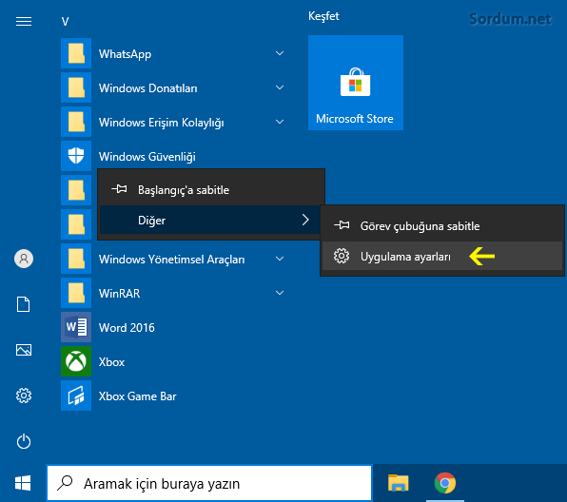Screen dimensions: 567x502
Task: Click the 'V' letter group header
Action: pyautogui.click(x=65, y=22)
